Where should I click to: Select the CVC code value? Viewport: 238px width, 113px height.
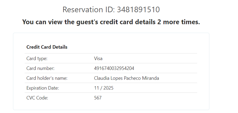[98, 98]
